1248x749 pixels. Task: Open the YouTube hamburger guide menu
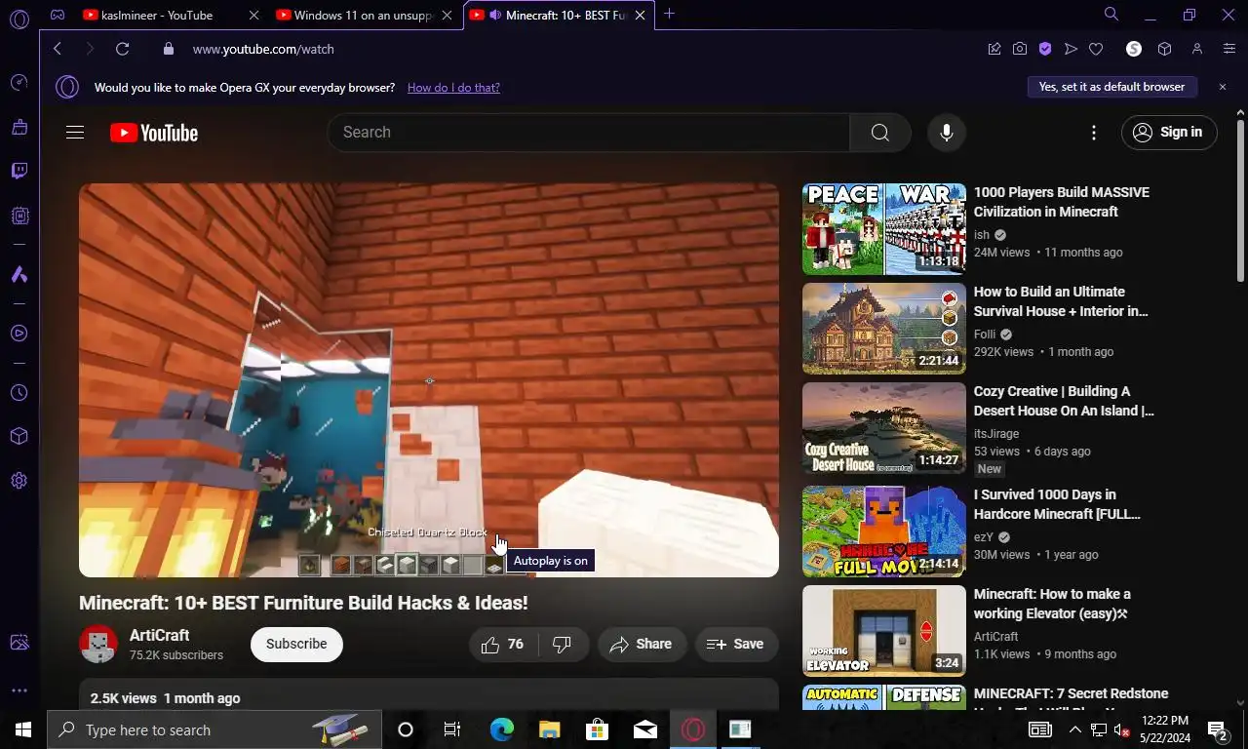[75, 133]
